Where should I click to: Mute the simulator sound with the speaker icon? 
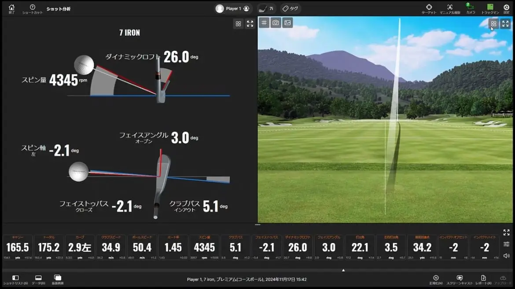[505, 255]
